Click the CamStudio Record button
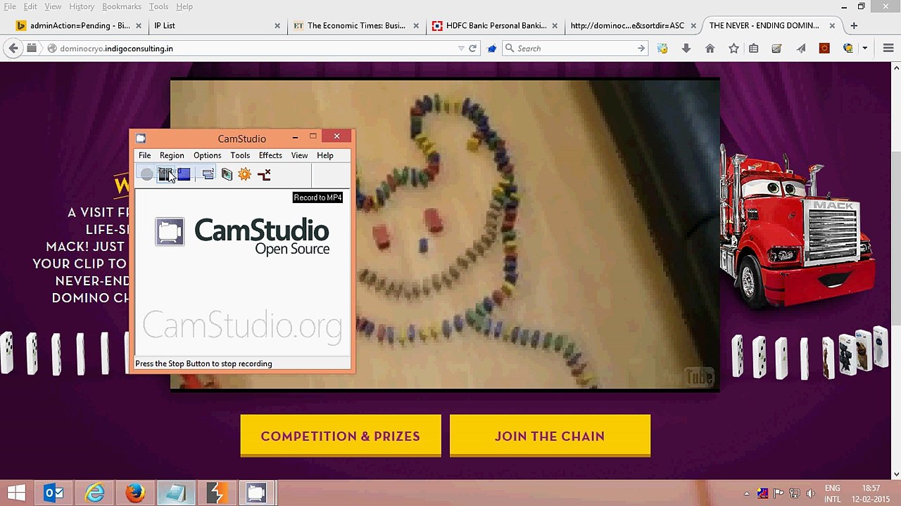 (x=146, y=174)
